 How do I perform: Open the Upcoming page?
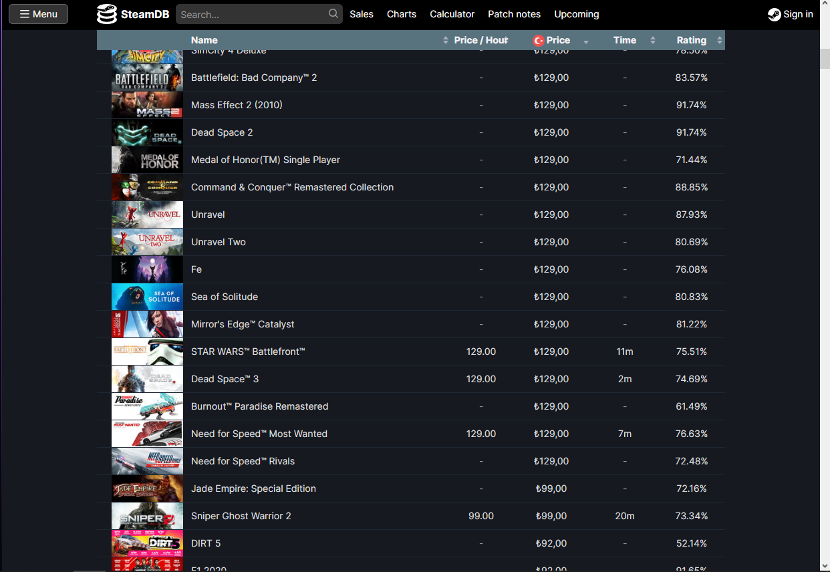tap(577, 14)
